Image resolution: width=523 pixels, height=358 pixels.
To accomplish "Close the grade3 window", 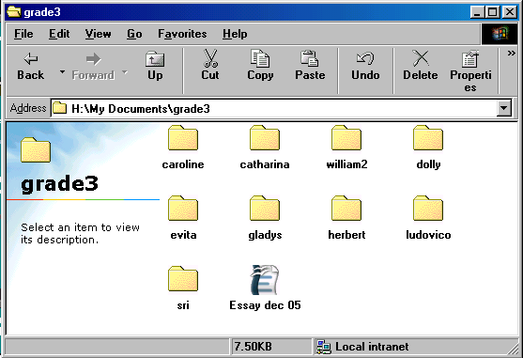I will 510,12.
